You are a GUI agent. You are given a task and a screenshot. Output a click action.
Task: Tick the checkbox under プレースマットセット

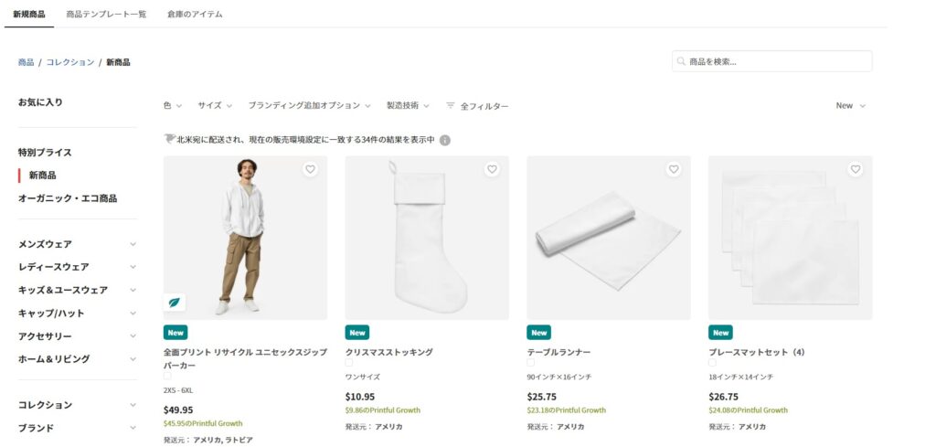(x=712, y=363)
